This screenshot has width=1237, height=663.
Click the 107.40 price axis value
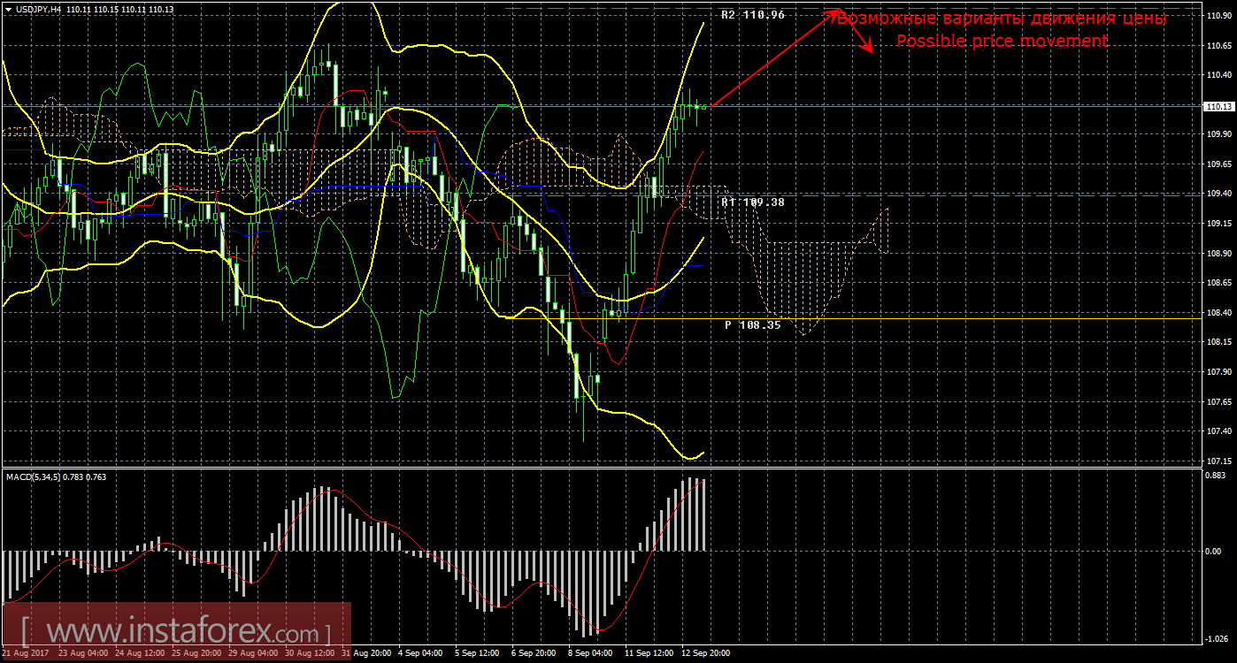(1219, 431)
